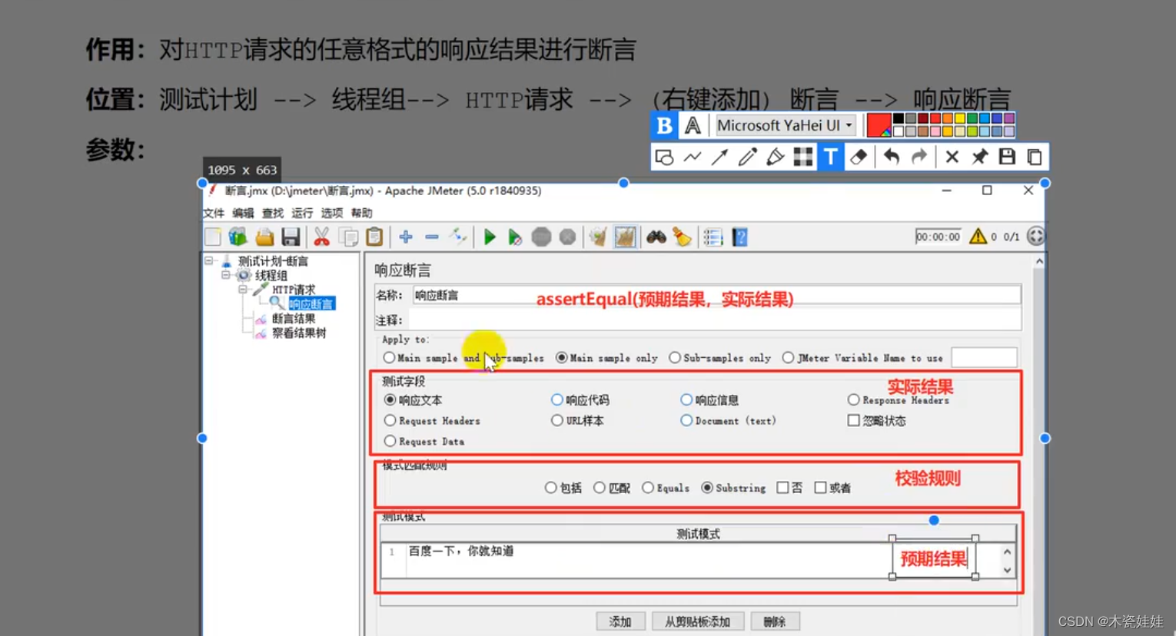
Task: Click the JMeter New test plan icon
Action: [213, 237]
